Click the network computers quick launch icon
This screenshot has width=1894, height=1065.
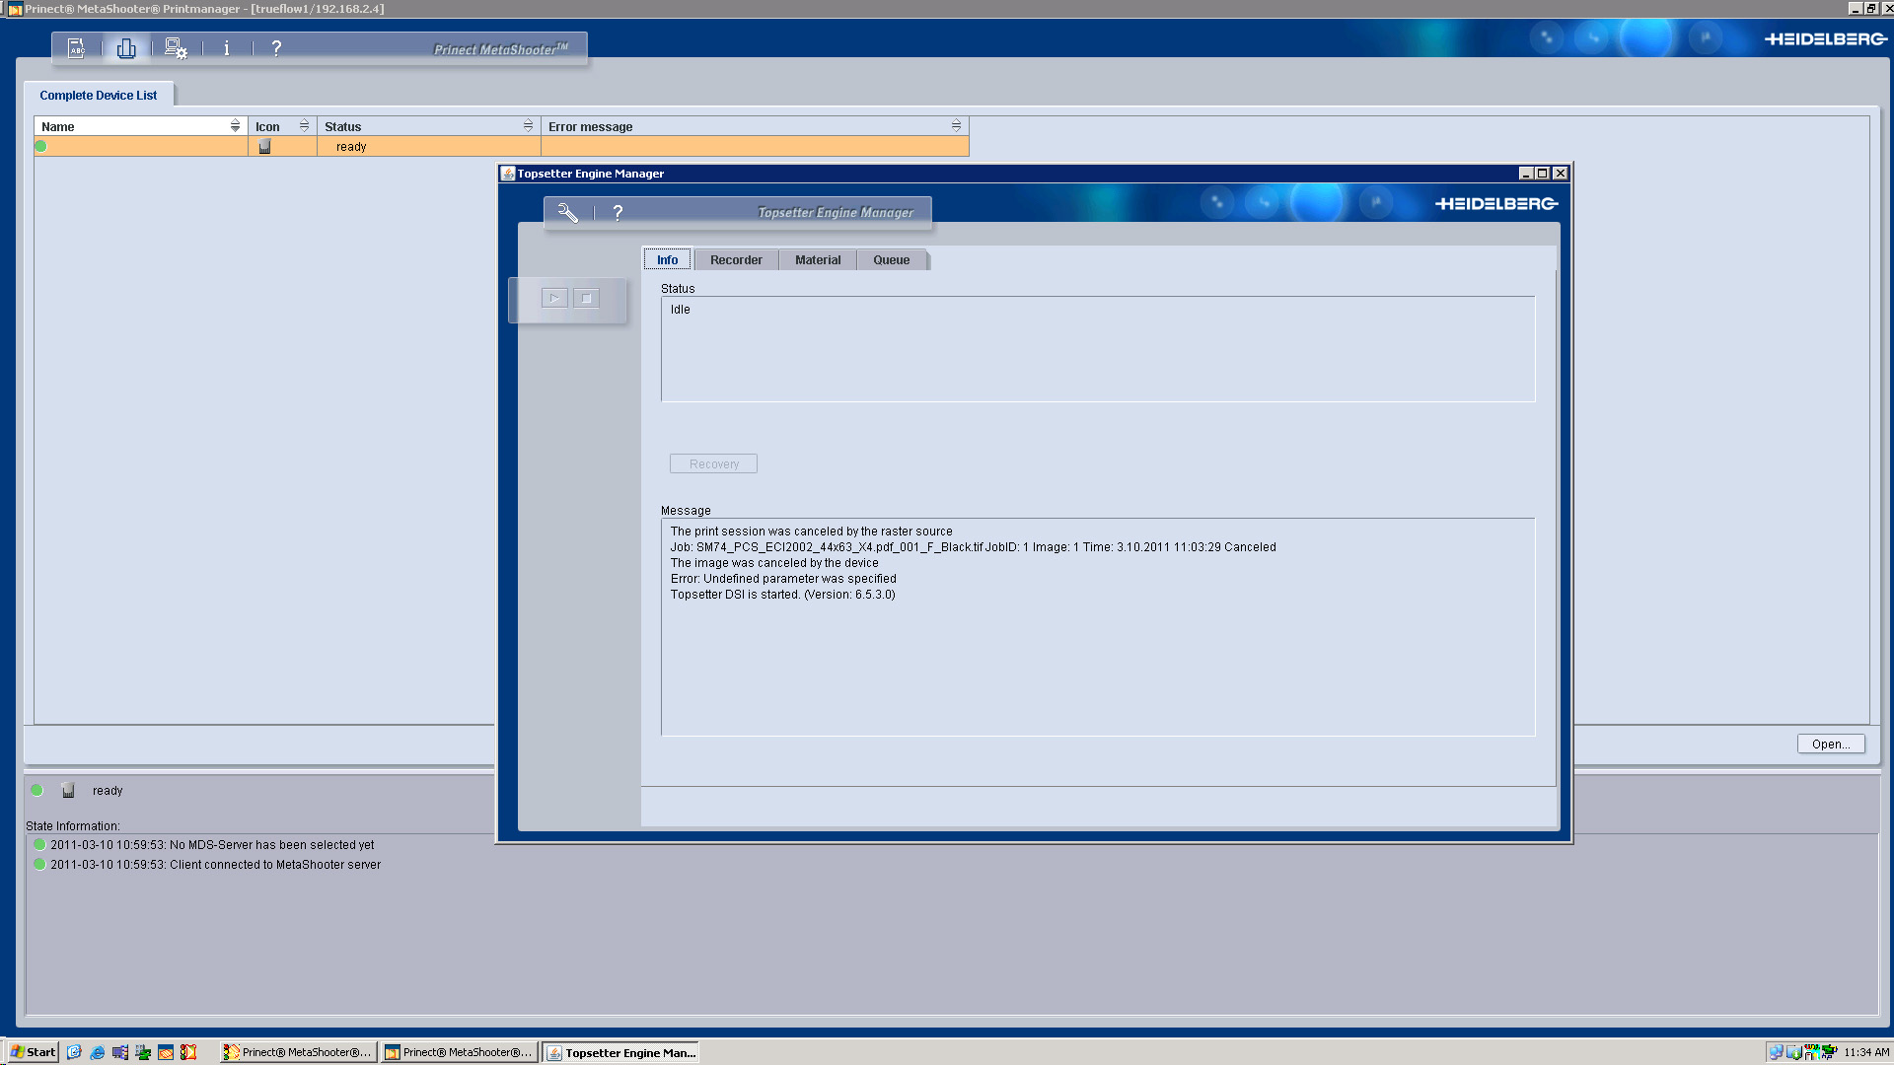pyautogui.click(x=119, y=1052)
